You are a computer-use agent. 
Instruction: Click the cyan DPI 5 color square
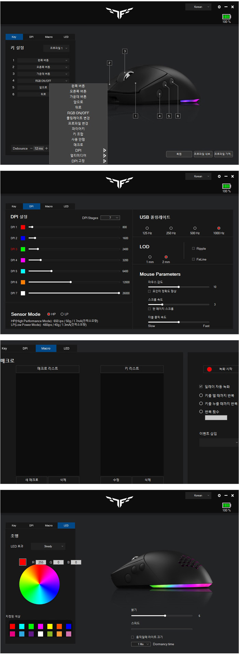[x=23, y=271]
